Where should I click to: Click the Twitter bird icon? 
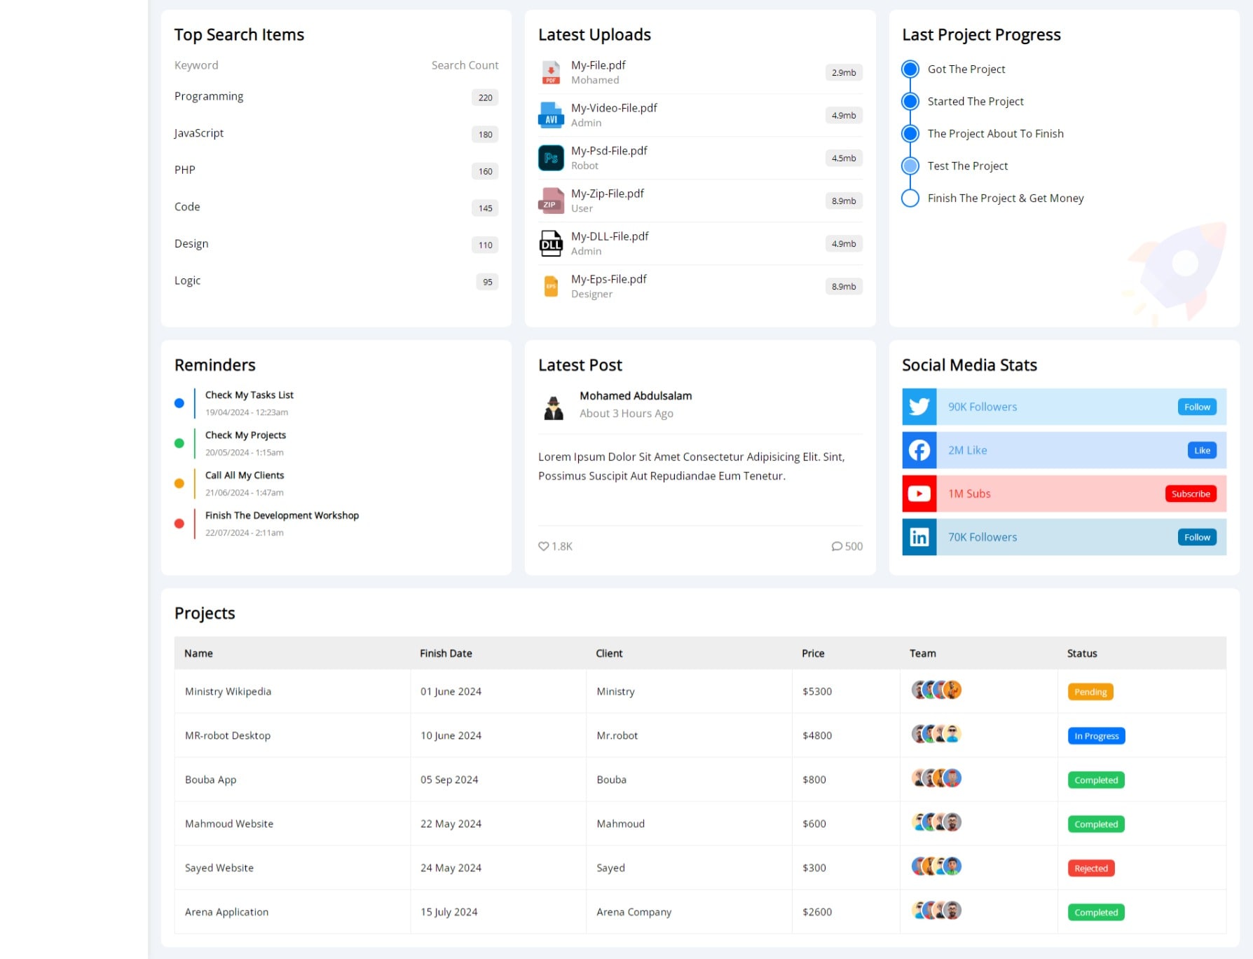tap(919, 407)
